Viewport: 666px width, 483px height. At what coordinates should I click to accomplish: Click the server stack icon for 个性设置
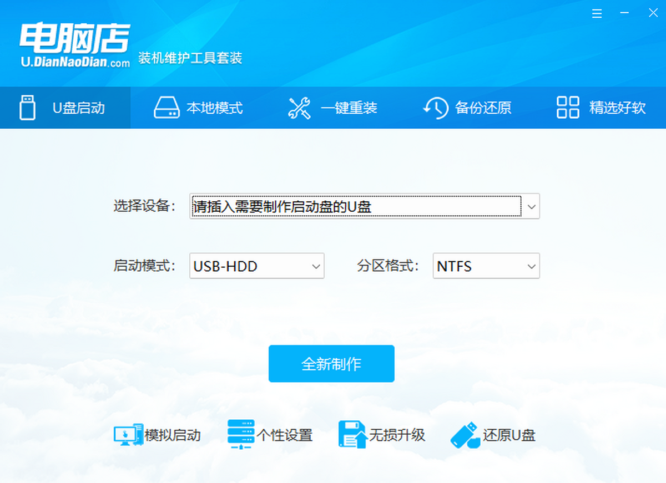click(x=241, y=434)
